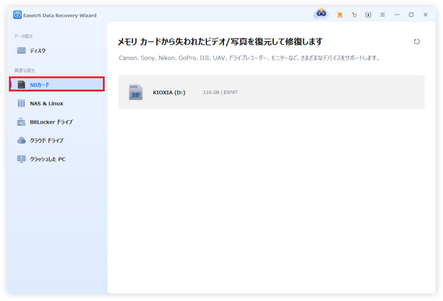Image resolution: width=443 pixels, height=301 pixels.
Task: Open the hamburger menu
Action: (x=382, y=15)
